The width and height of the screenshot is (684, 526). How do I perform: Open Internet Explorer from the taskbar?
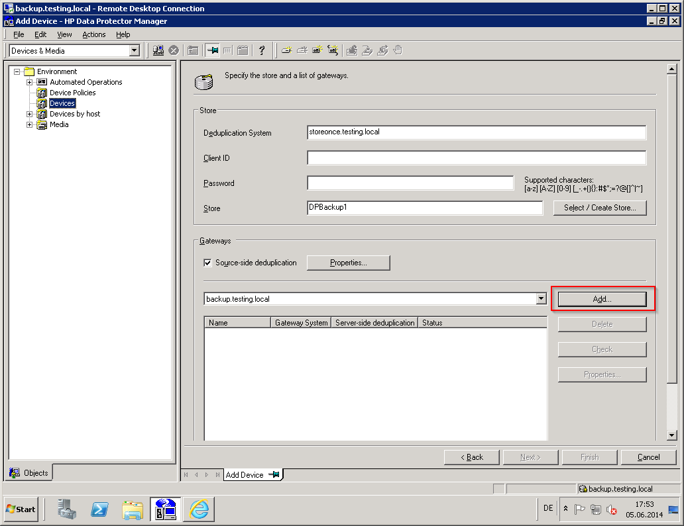pyautogui.click(x=199, y=509)
